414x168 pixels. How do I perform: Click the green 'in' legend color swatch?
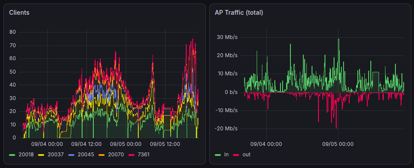coord(218,155)
